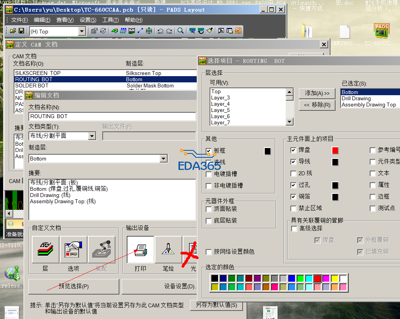400x319 pixels.
Task: Launch the PADS Router link icon
Action: pos(238,31)
